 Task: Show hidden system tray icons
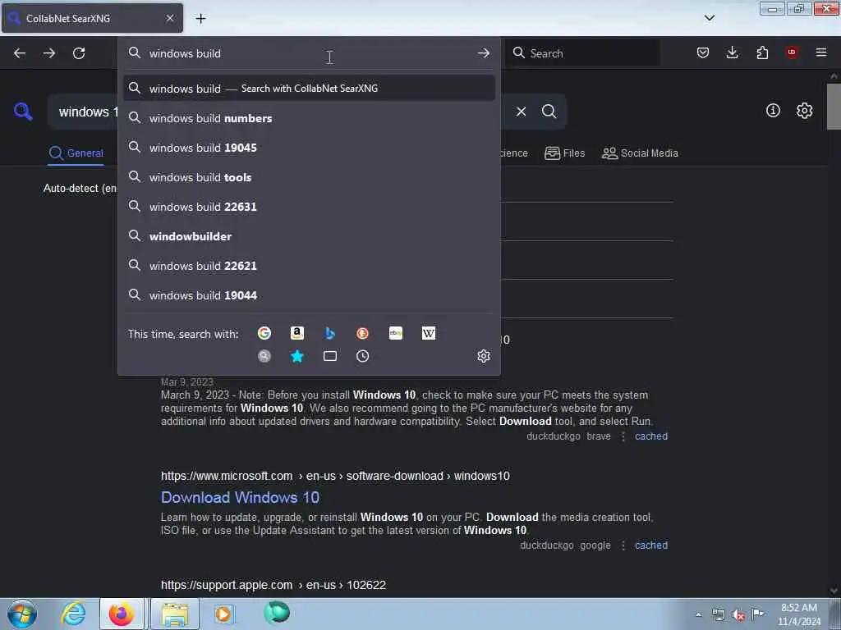tap(698, 614)
